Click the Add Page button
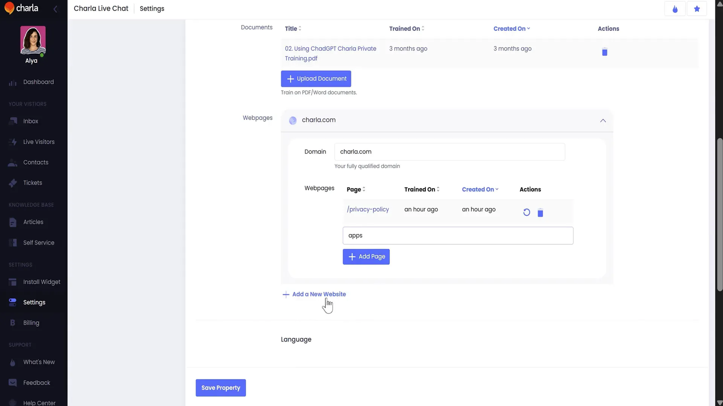This screenshot has height=406, width=723. 366,256
